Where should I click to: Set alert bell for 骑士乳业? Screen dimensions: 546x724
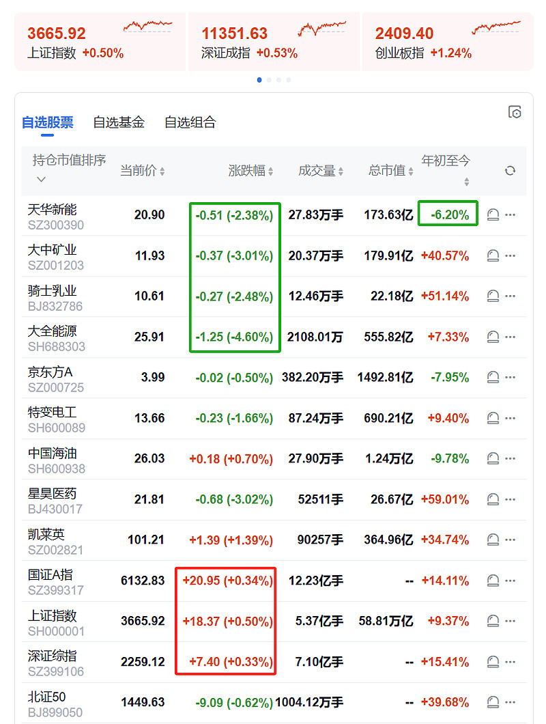point(493,296)
